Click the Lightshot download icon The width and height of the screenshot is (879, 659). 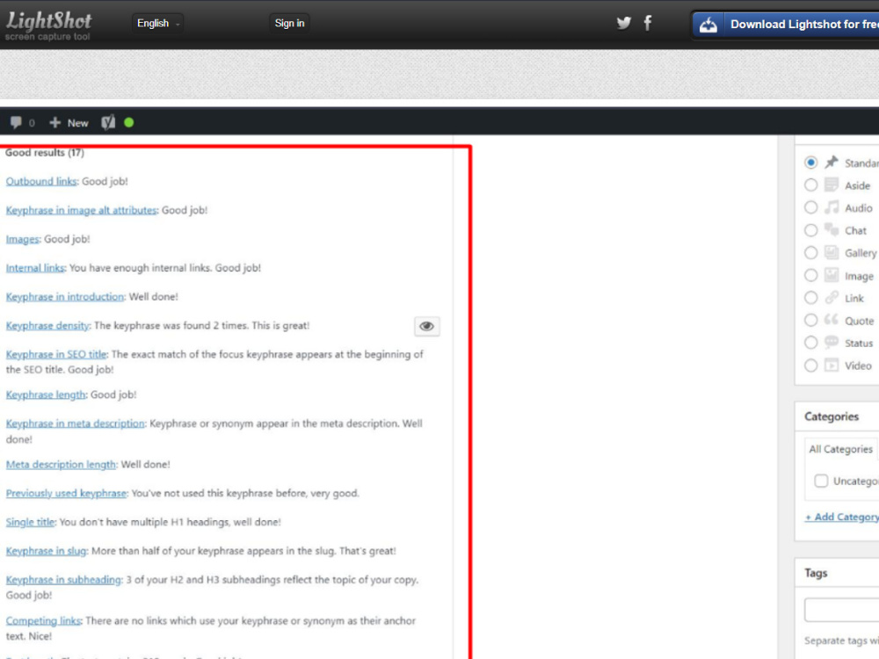708,25
